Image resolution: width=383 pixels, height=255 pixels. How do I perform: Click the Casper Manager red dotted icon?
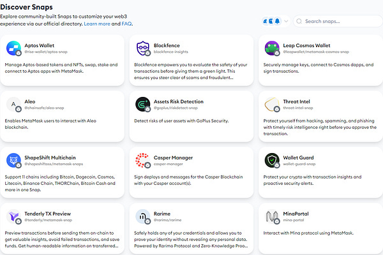point(143,160)
